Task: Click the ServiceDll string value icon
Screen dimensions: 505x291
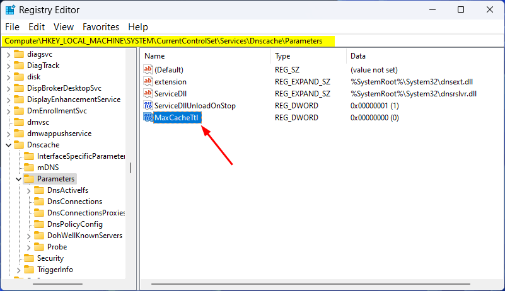Action: click(x=148, y=93)
